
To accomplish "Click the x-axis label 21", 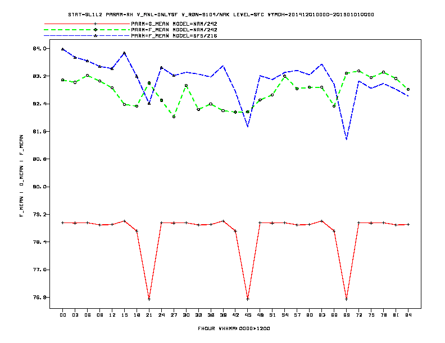I will click(x=149, y=315).
